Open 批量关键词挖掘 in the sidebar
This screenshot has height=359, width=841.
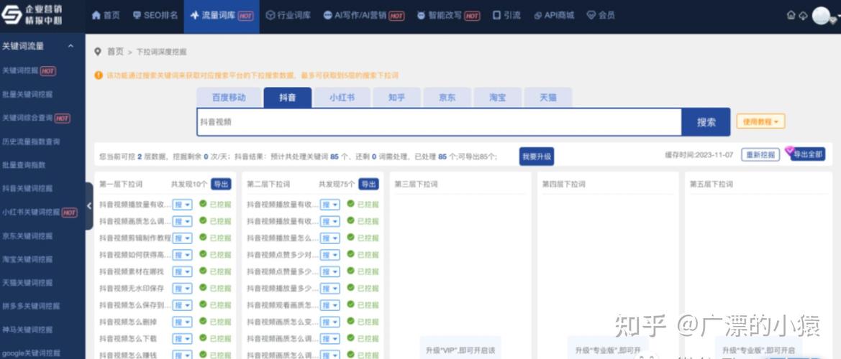pos(27,94)
